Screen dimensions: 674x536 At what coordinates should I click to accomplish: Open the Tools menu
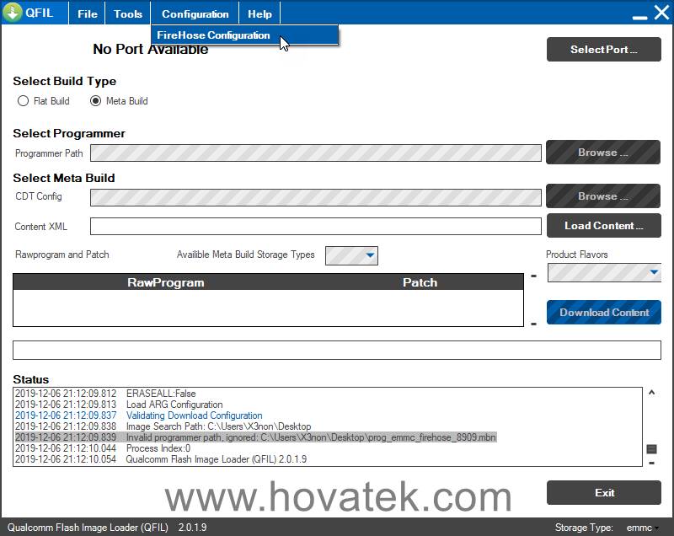(x=128, y=13)
